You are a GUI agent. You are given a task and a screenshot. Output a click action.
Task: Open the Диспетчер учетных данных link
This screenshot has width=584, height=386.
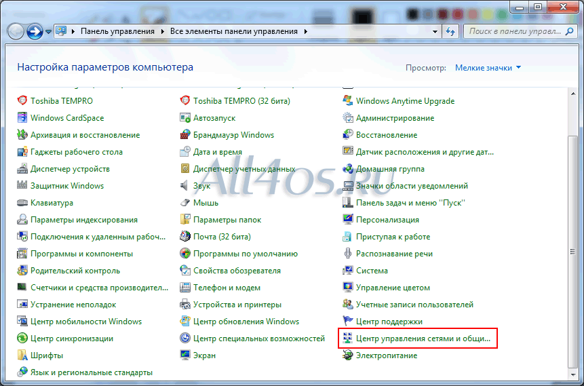point(244,169)
